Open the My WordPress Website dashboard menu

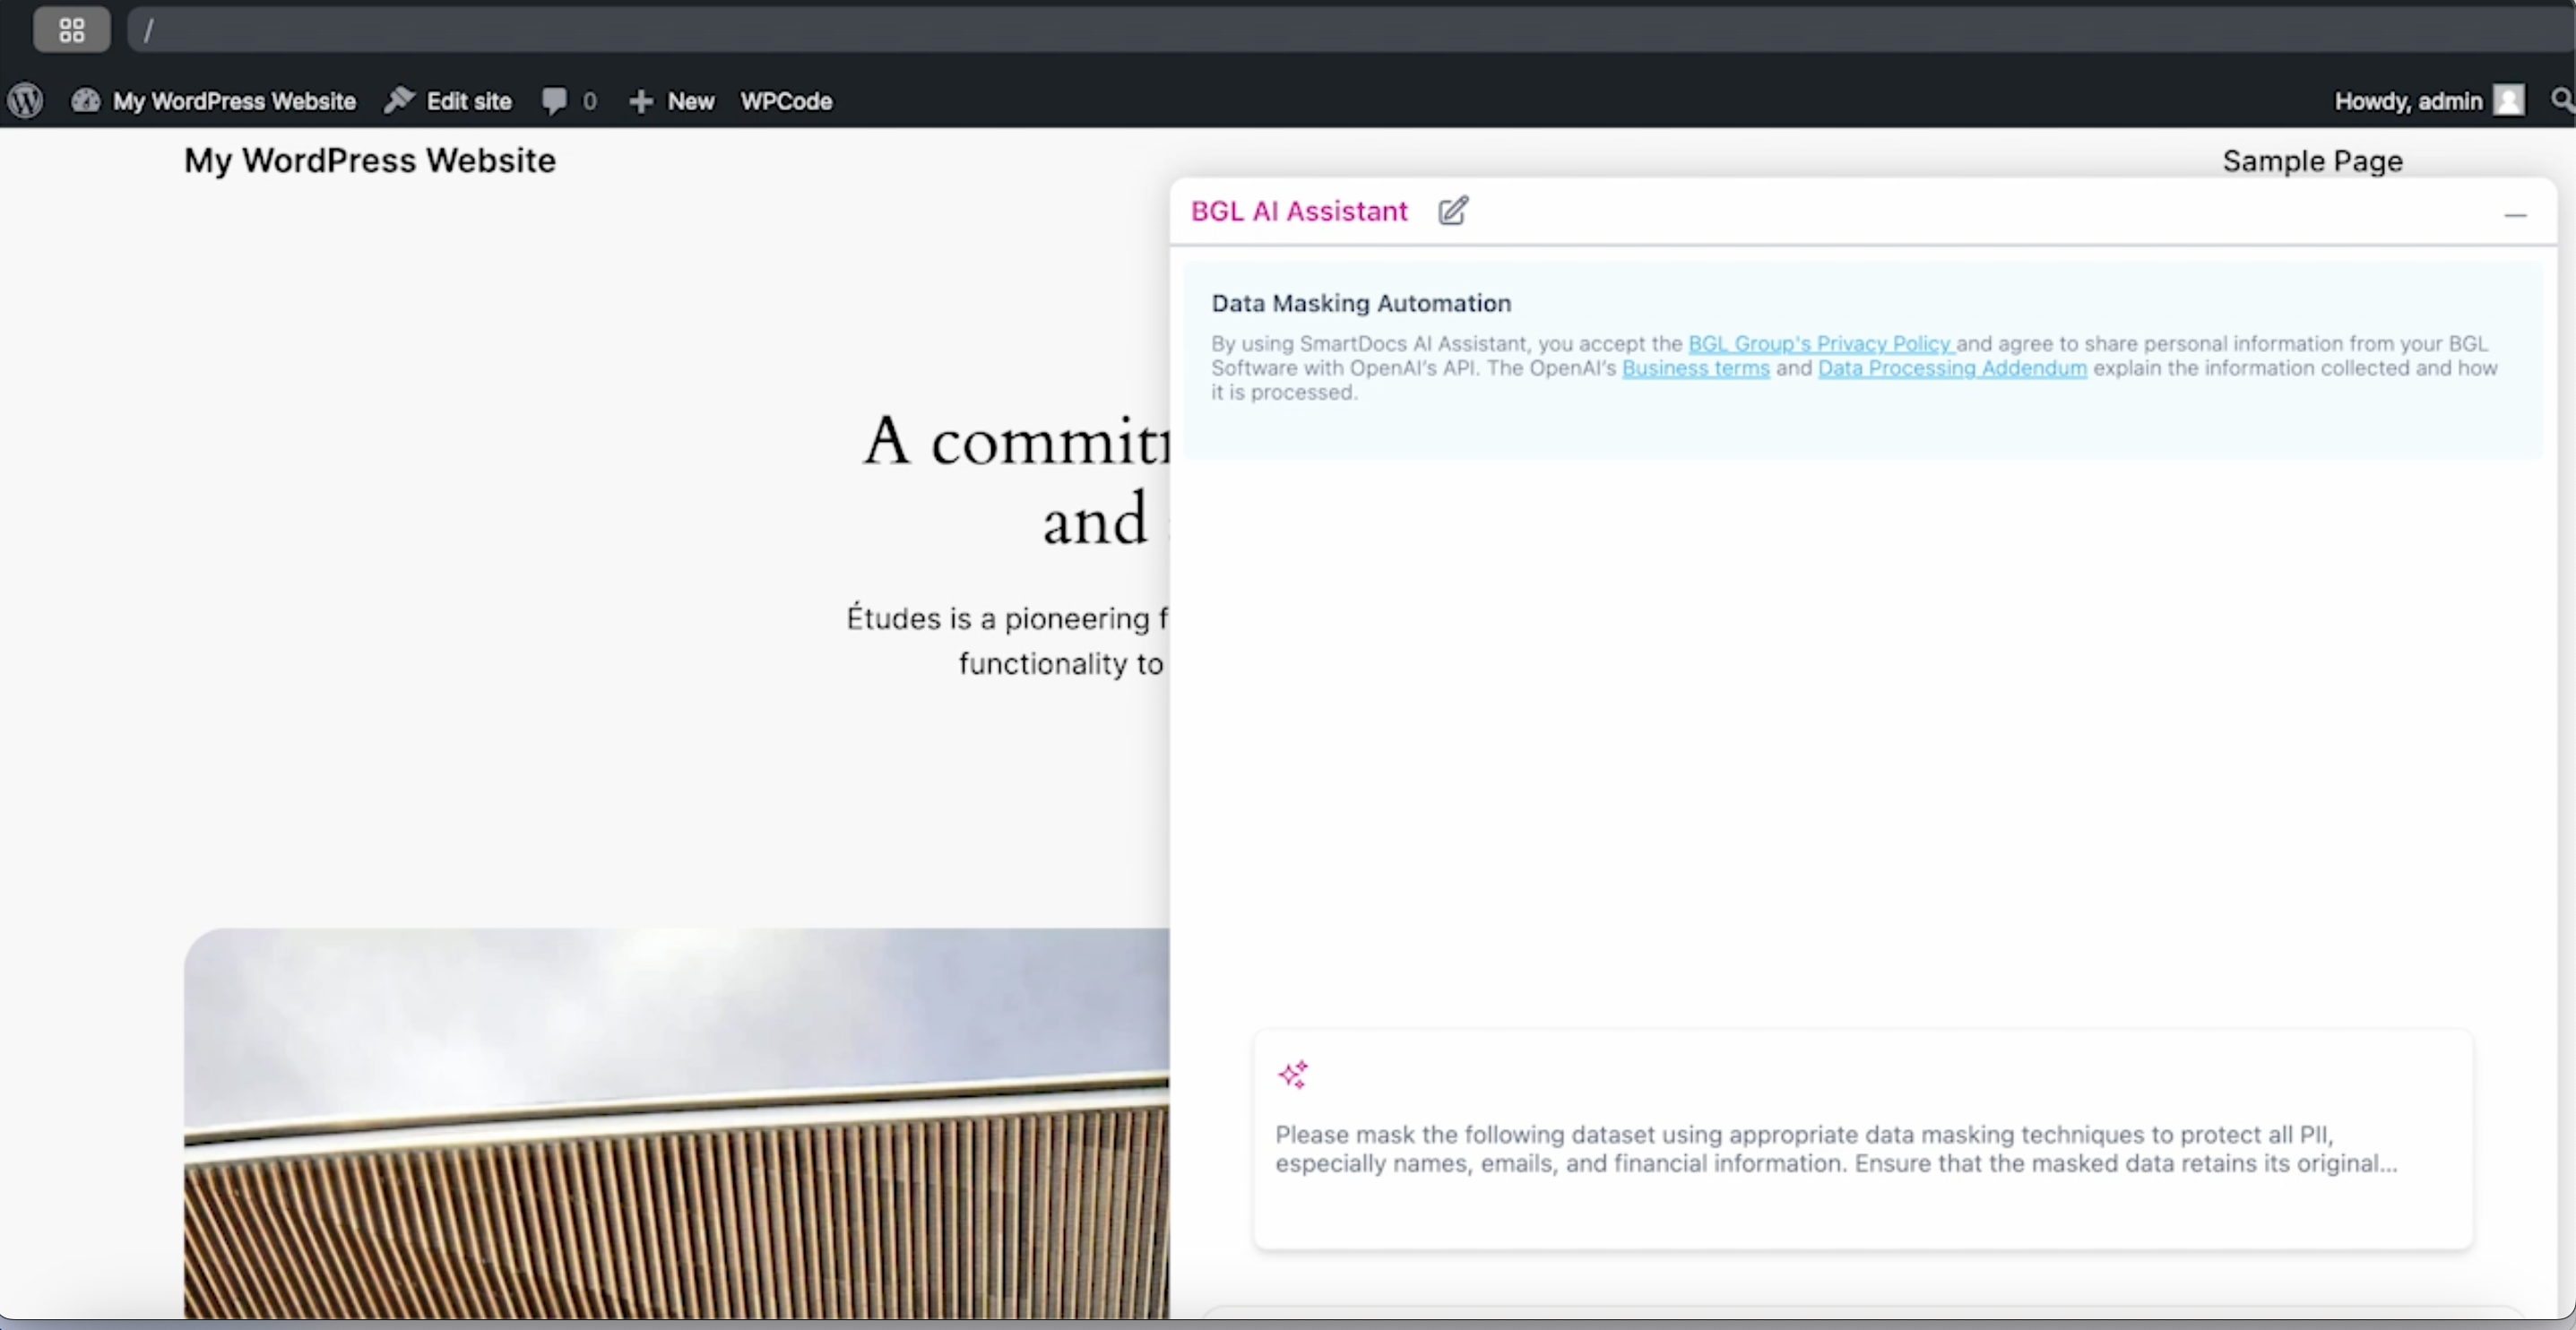point(213,101)
